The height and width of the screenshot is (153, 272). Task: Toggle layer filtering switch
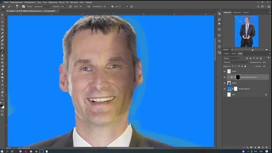[268, 58]
